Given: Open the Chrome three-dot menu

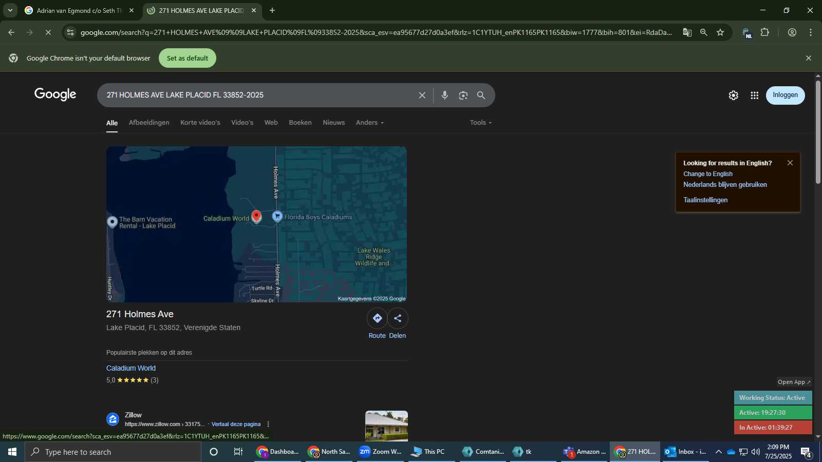Looking at the screenshot, I should [x=811, y=32].
